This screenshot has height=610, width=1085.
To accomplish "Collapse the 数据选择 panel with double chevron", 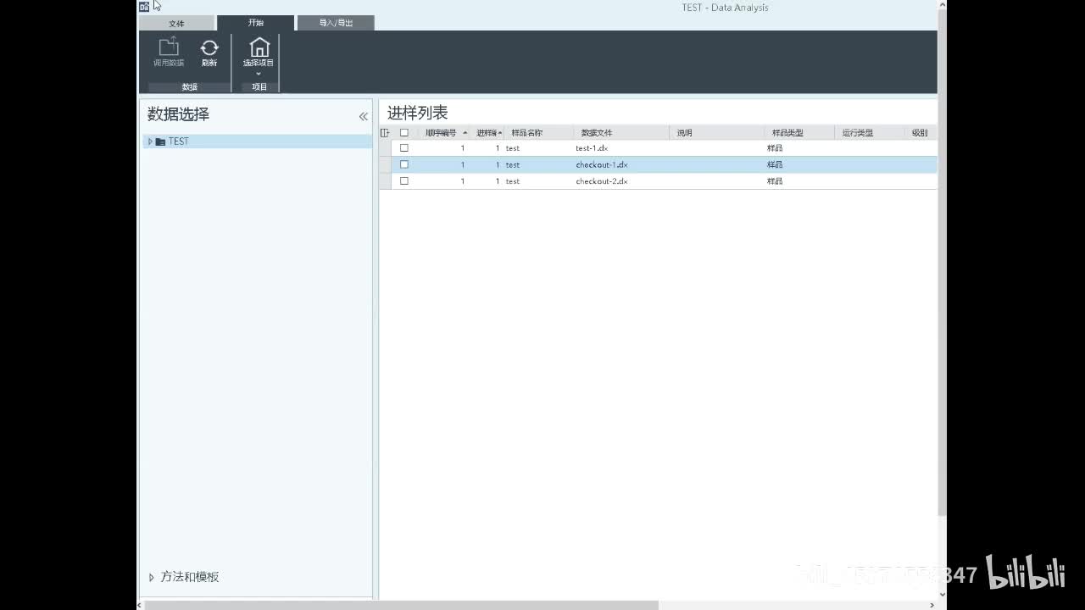I will (364, 116).
